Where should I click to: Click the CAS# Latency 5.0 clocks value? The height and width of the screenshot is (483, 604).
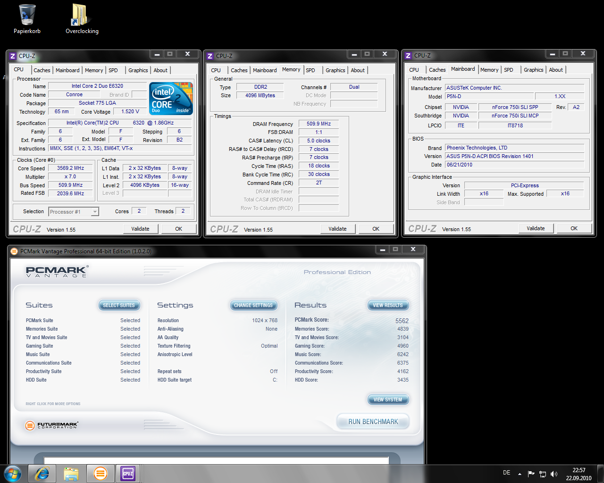[x=319, y=141]
